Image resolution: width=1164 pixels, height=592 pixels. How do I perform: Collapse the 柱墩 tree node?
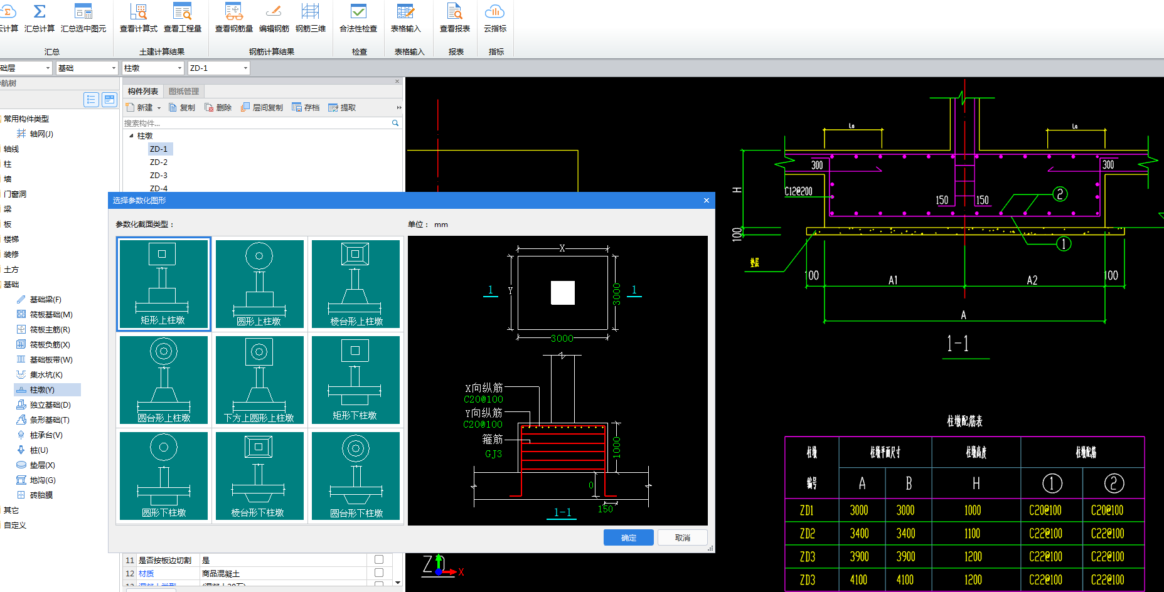131,136
